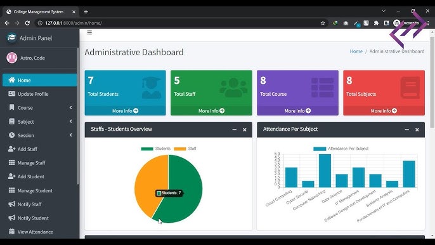
Task: Toggle the Attendance Per Subject legend item
Action: (341, 149)
